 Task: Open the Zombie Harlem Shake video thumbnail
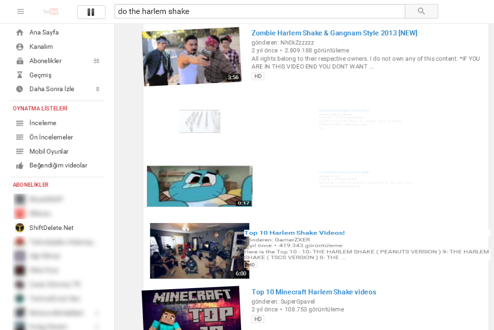tap(192, 57)
